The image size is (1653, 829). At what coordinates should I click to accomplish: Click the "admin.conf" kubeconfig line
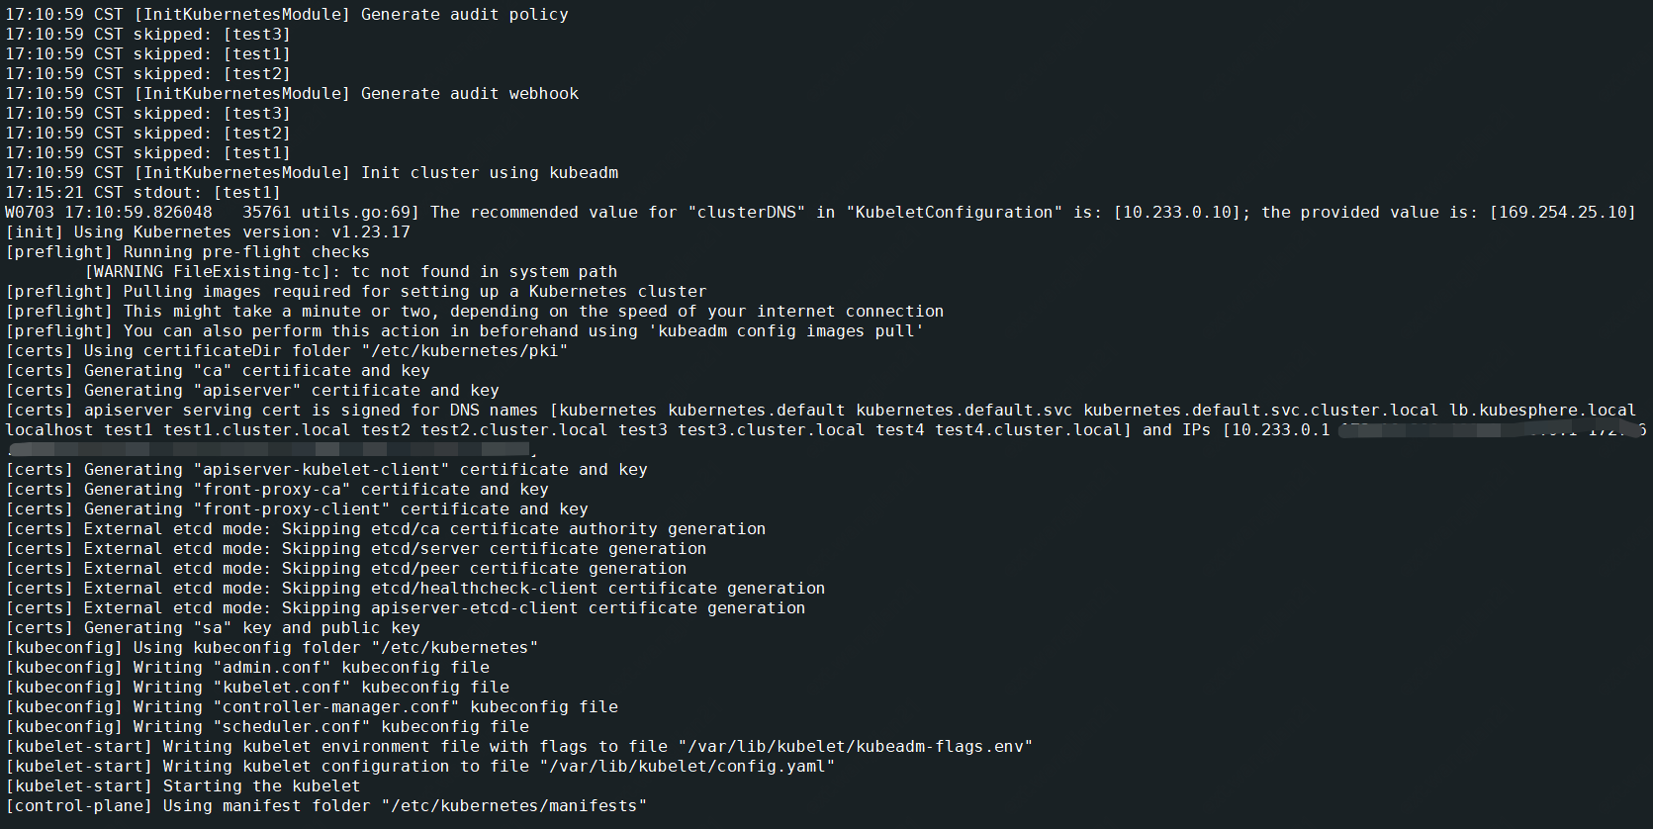tap(247, 668)
